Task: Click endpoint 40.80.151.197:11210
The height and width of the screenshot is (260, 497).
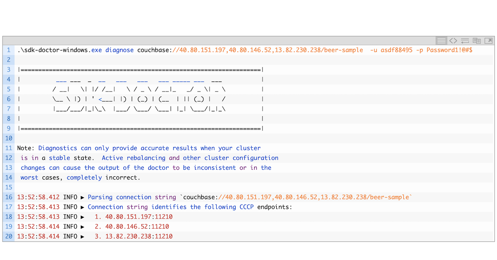Action: (139, 217)
